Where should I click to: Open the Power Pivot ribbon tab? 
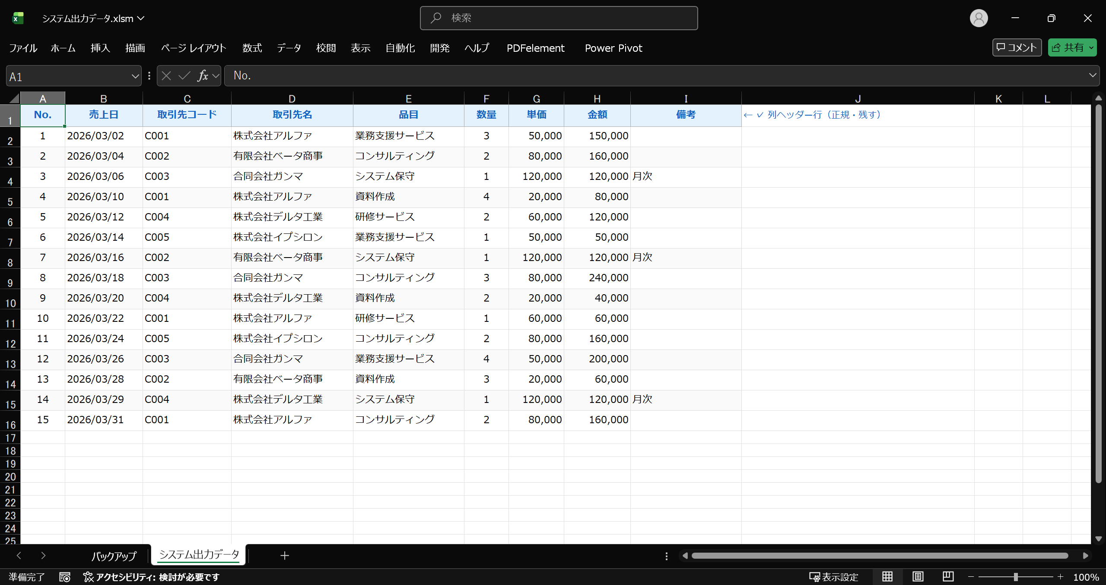click(613, 48)
